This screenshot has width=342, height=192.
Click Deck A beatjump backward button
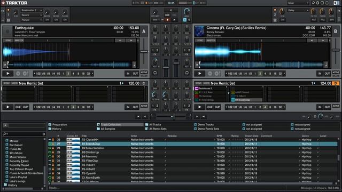pos(120,41)
